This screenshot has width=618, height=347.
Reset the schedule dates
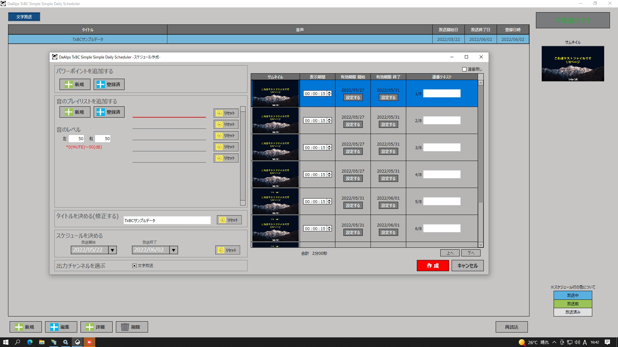tap(228, 250)
